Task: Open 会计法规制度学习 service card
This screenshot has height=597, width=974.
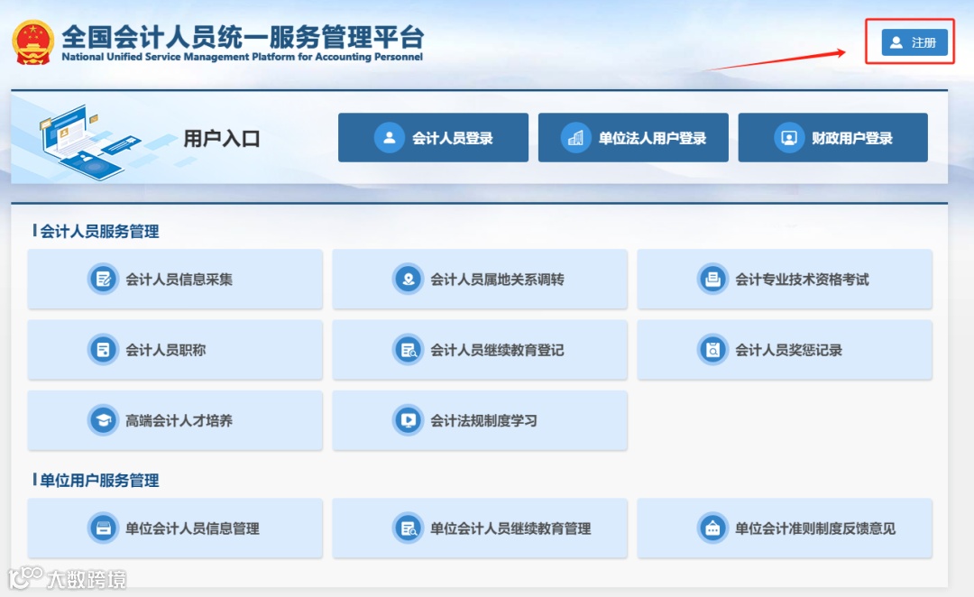Action: 480,420
